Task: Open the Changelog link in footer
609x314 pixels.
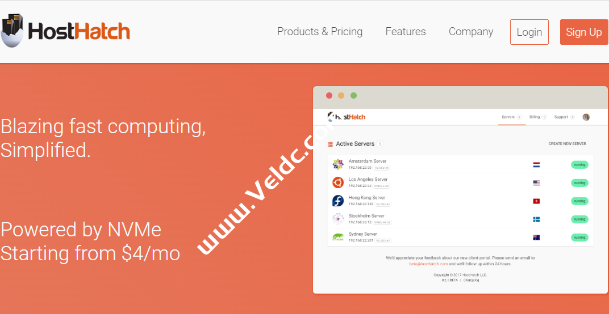Action: (x=471, y=280)
